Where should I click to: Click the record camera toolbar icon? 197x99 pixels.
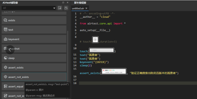point(66,8)
